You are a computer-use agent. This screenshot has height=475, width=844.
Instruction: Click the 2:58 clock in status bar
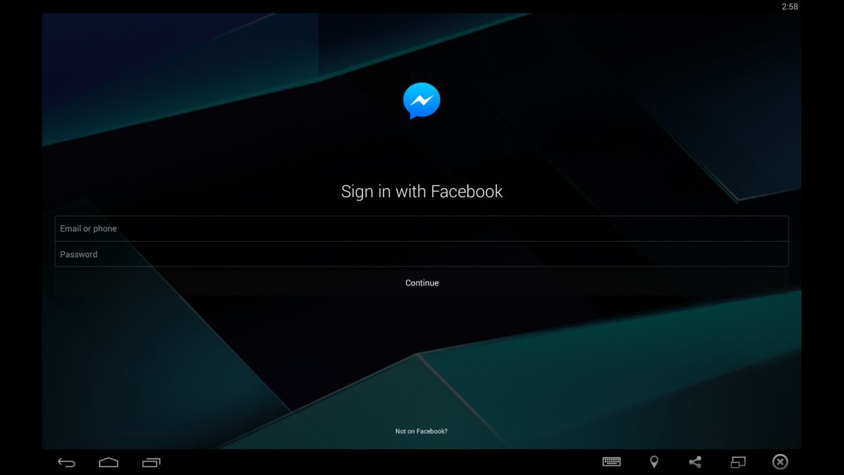coord(789,7)
